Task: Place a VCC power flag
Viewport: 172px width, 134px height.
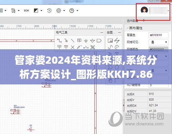Action: click(59, 47)
